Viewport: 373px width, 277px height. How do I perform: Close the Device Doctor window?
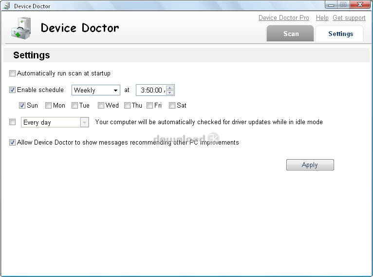point(360,4)
